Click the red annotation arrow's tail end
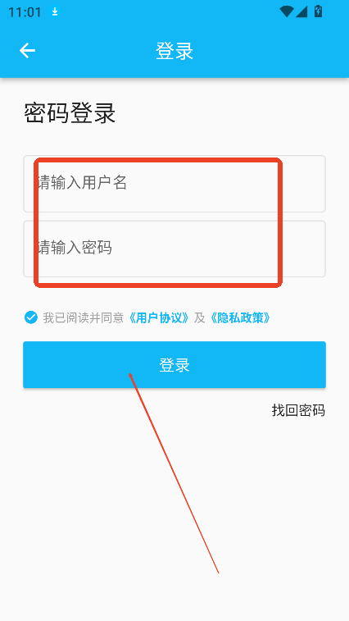 tap(219, 573)
